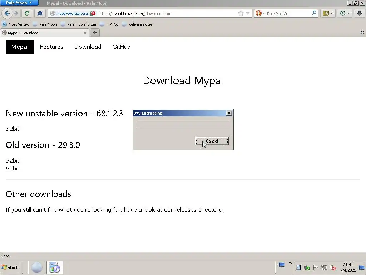Click the site identity globe icon
The height and width of the screenshot is (275, 366).
[x=53, y=13]
